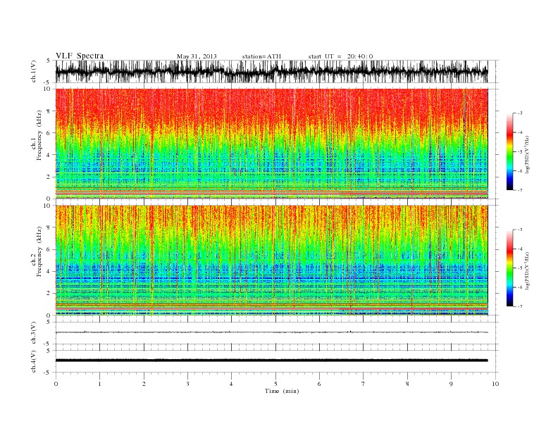The image size is (558, 431).
Task: Click the "ch.3(V)" axis label
Action: coord(33,333)
